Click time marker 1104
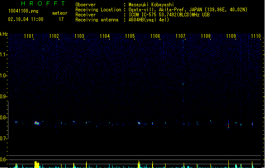Image resolution: width=265 pixels, height=168 pixels. click(104, 36)
